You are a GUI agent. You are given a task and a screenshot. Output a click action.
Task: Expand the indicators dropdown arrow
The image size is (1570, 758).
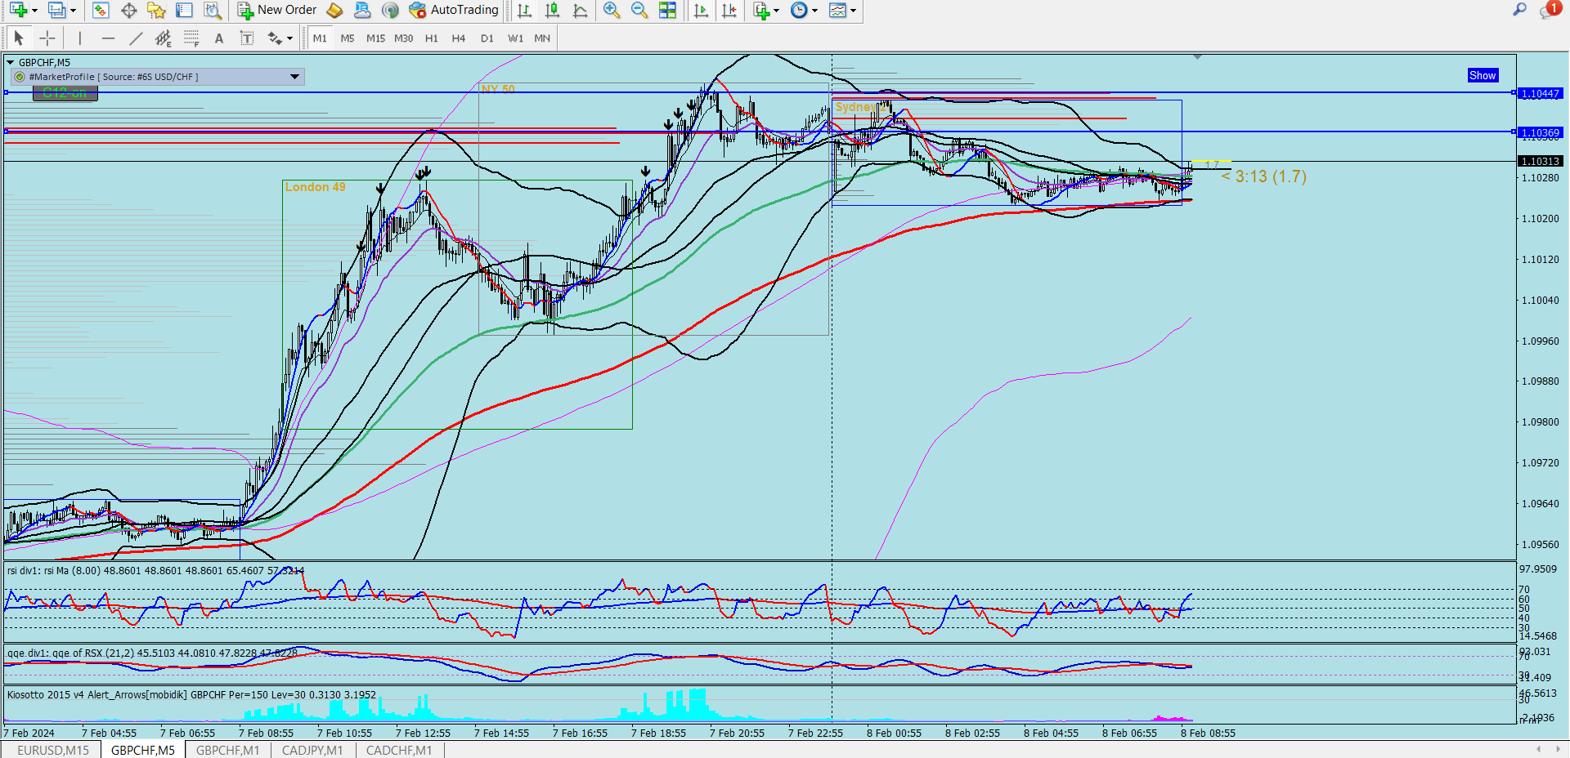[776, 11]
